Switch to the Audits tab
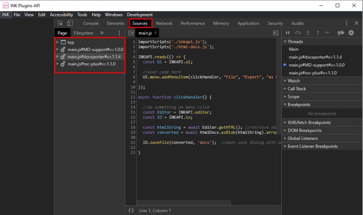This screenshot has height=215, width=363. [298, 24]
